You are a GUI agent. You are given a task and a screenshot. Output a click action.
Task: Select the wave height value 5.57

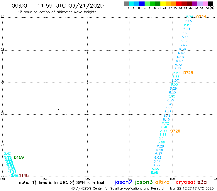click(x=188, y=25)
